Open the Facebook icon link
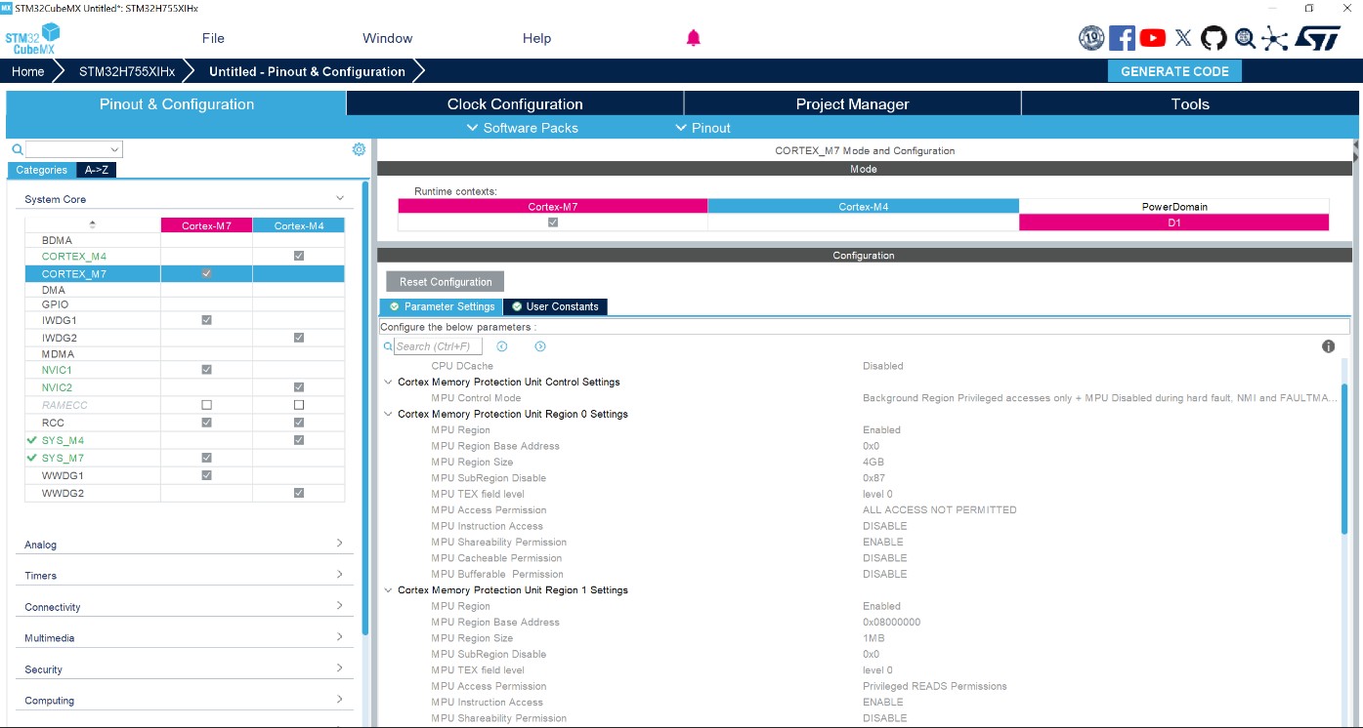The height and width of the screenshot is (728, 1363). 1123,38
